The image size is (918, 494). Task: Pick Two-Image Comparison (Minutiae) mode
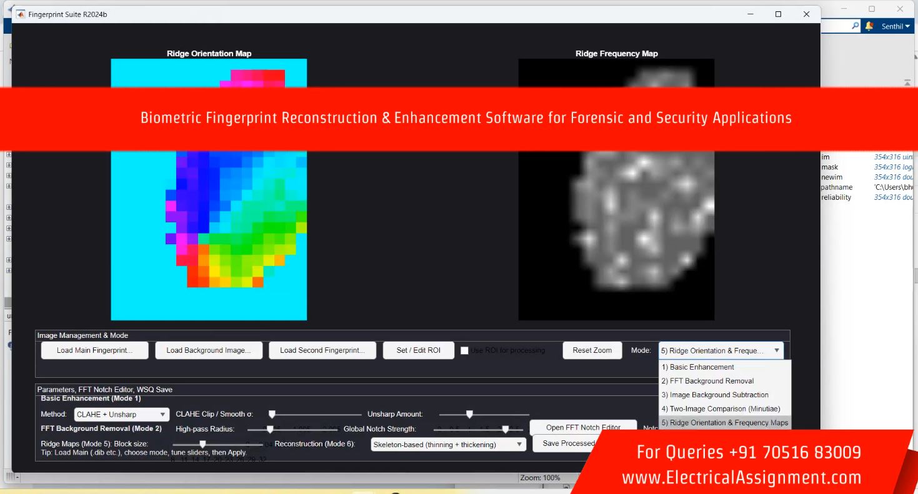click(x=721, y=408)
